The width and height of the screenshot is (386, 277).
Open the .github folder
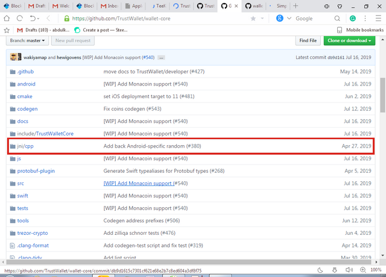25,72
